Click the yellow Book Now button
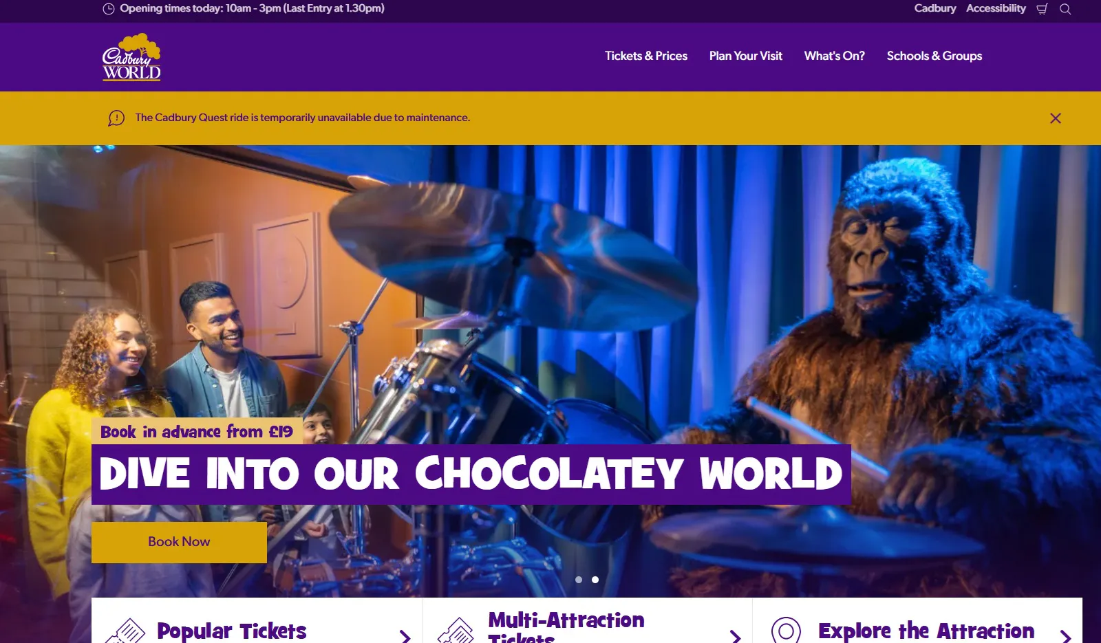 pos(179,543)
